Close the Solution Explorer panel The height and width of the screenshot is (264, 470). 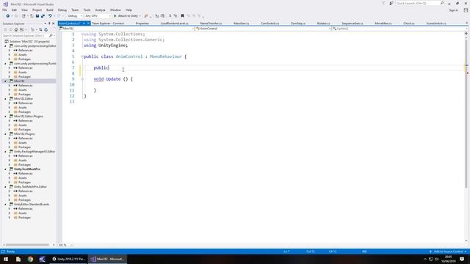54,23
